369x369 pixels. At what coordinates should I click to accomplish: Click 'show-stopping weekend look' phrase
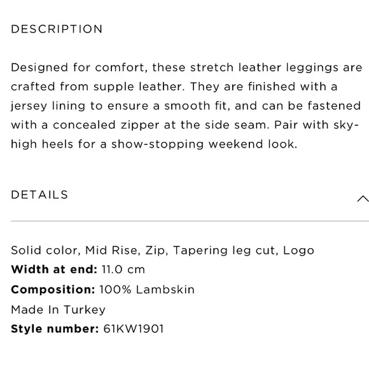coord(203,144)
